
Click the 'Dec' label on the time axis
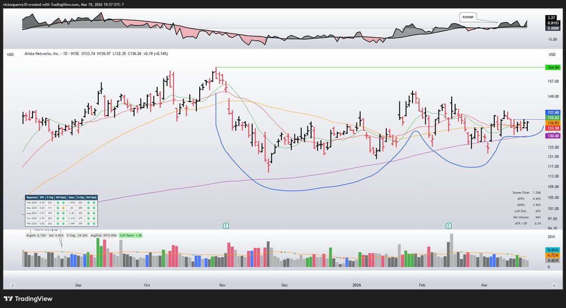click(285, 285)
